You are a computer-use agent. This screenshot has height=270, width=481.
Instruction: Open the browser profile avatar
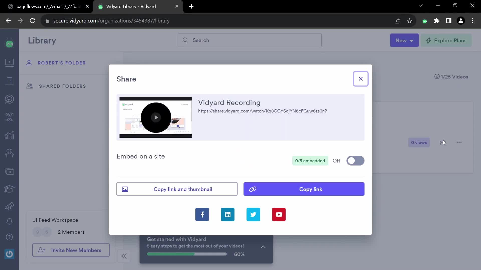tap(461, 21)
